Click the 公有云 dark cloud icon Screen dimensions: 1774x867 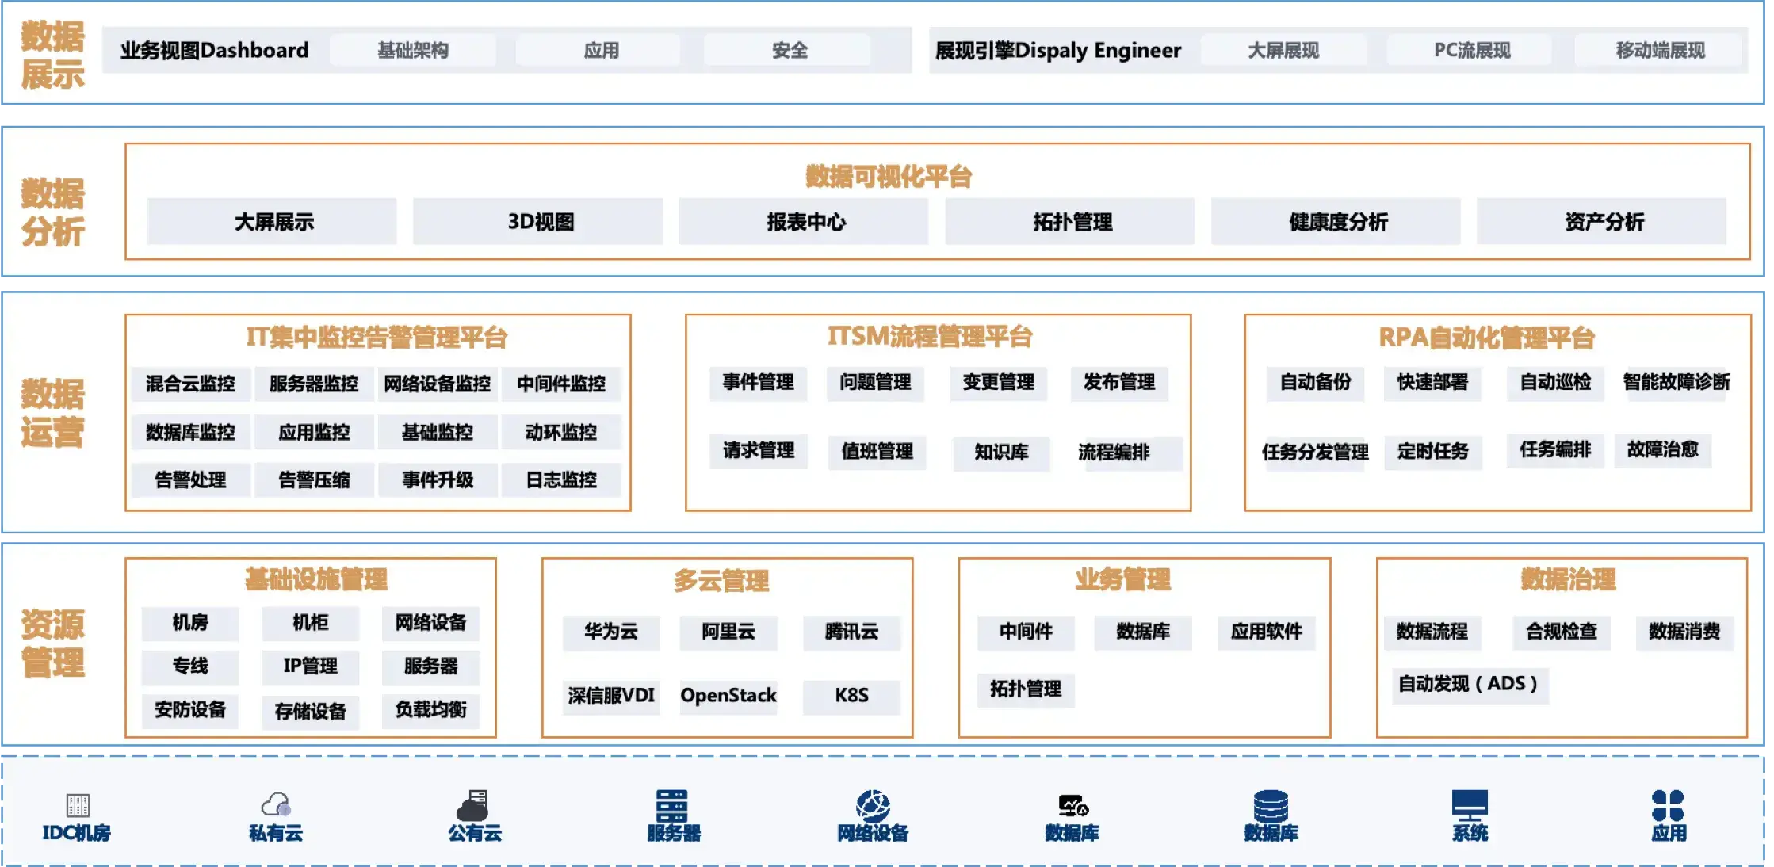click(473, 806)
